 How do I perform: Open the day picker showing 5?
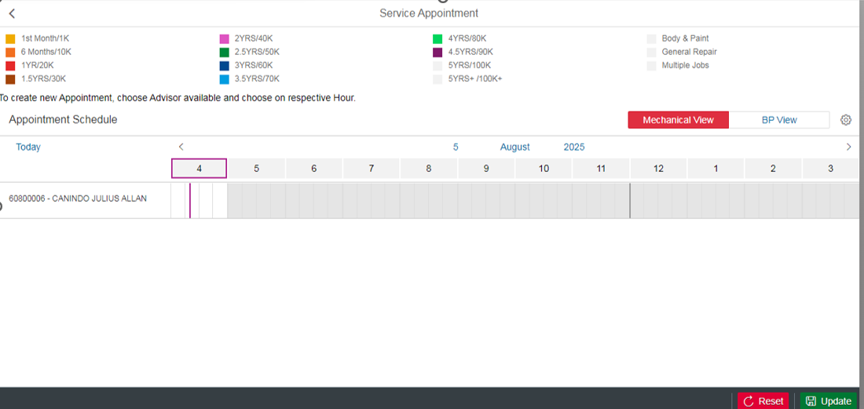456,147
